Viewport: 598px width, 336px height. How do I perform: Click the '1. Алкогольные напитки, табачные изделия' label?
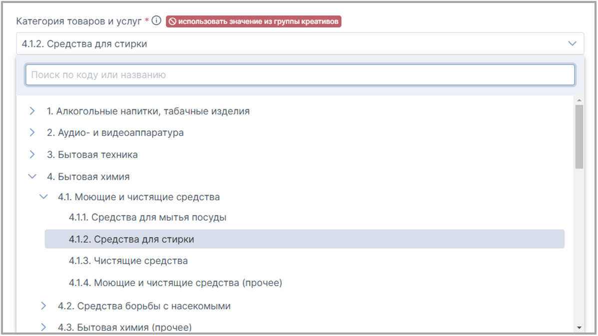148,111
